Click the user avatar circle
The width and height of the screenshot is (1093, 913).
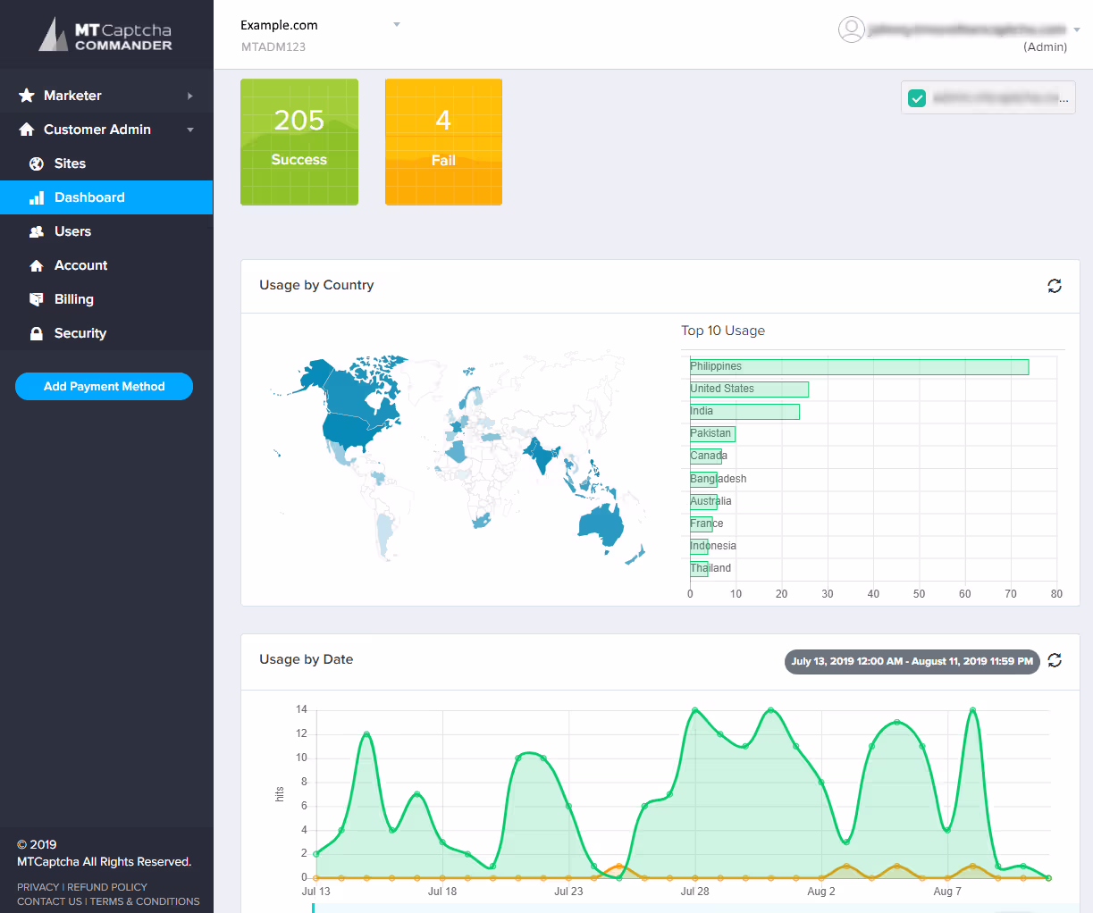pos(852,29)
